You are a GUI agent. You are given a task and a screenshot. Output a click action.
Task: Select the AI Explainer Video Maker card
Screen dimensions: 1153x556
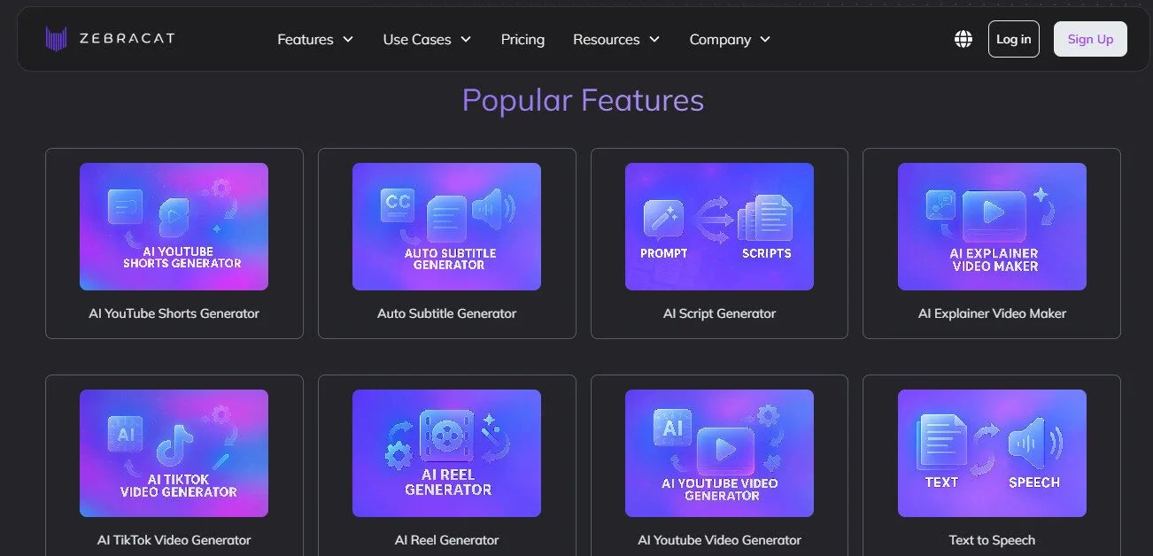pos(992,227)
